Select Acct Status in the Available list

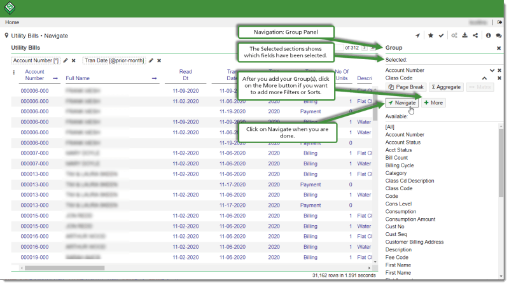(x=399, y=150)
